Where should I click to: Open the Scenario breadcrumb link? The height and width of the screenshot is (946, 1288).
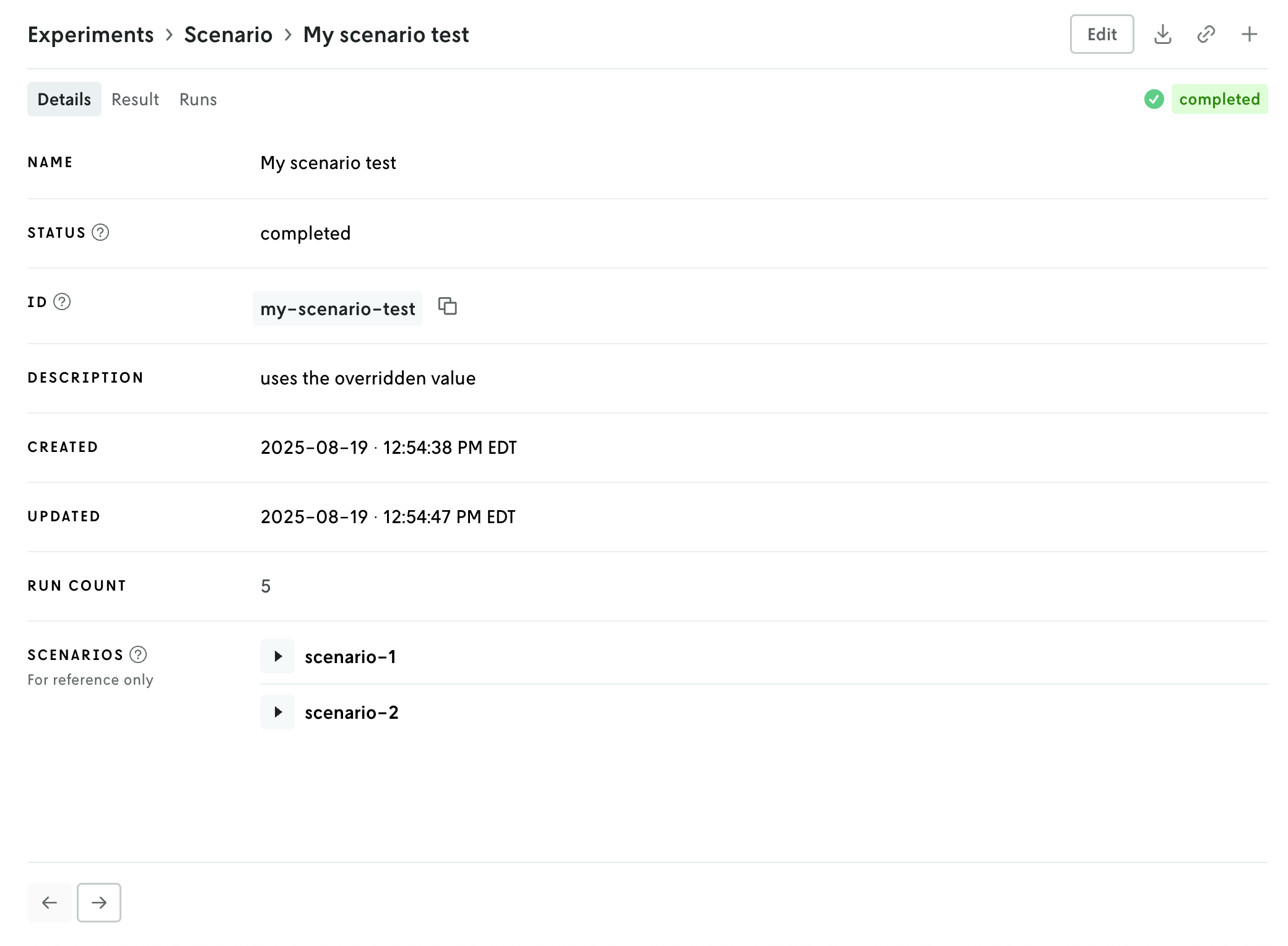(228, 35)
